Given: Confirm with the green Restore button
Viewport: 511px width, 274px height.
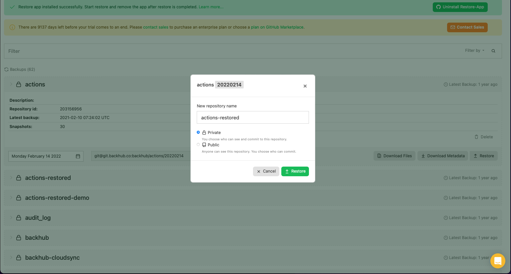Looking at the screenshot, I should 295,171.
